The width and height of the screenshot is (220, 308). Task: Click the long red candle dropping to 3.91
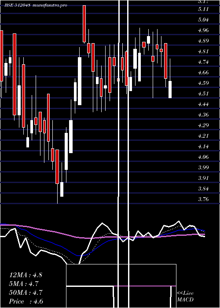[57, 167]
